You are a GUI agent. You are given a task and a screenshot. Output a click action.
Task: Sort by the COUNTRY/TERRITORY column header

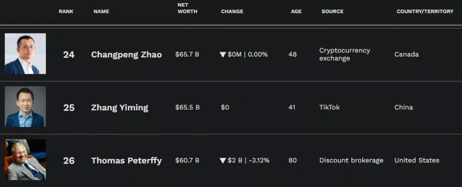coord(425,11)
